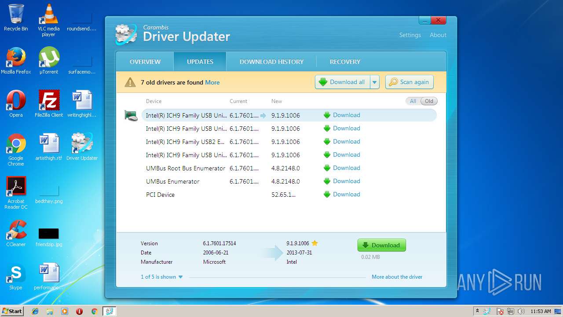Sort by the Device column header
The image size is (563, 317).
154,101
